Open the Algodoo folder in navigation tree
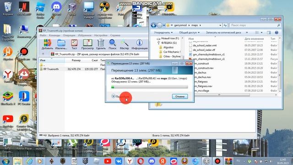This screenshot has width=293, height=165. click(166, 47)
